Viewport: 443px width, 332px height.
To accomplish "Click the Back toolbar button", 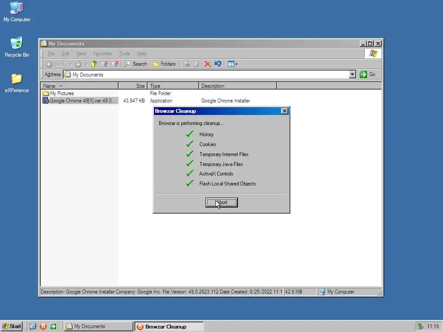I will pyautogui.click(x=56, y=64).
